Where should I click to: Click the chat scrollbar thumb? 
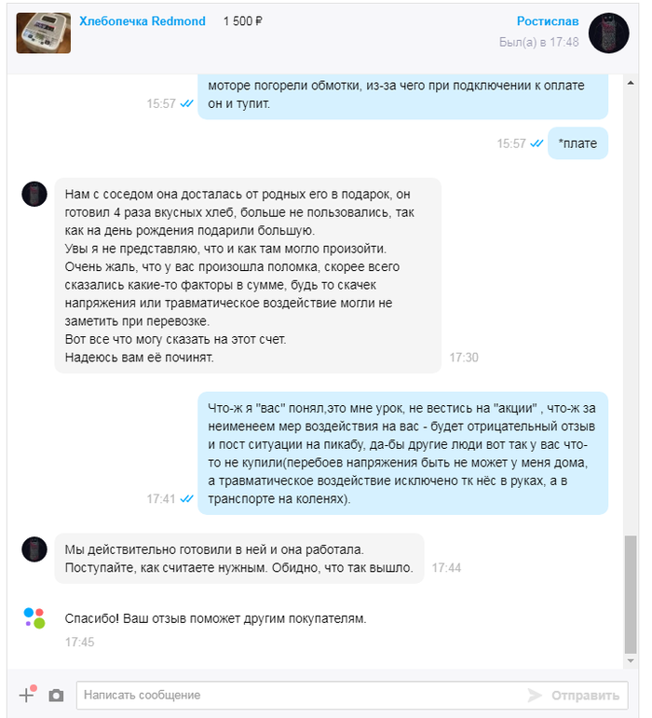(x=631, y=594)
